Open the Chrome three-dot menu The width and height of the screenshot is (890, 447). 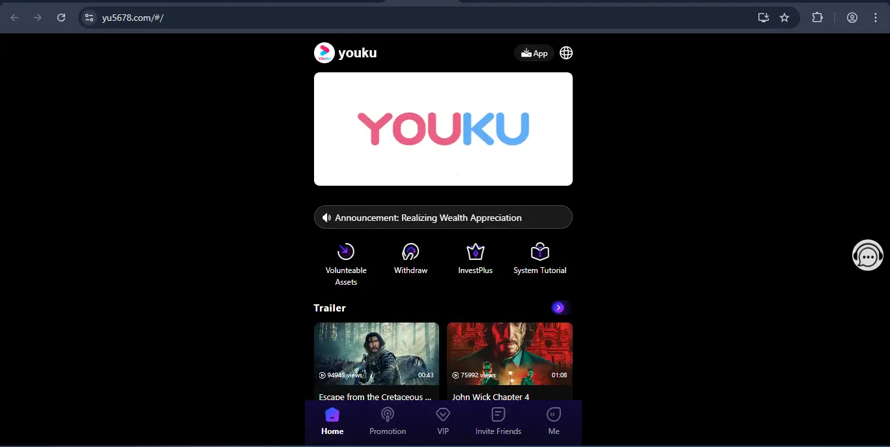click(x=876, y=18)
